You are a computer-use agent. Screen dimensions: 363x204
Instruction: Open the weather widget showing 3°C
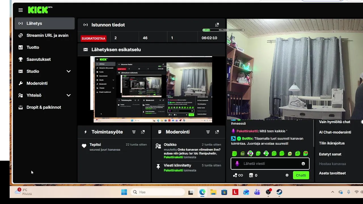23,192
